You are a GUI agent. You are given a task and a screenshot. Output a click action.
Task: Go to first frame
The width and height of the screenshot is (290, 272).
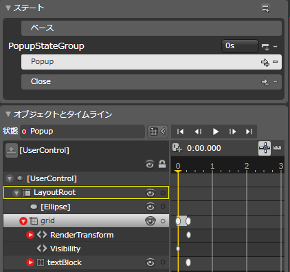(x=181, y=132)
